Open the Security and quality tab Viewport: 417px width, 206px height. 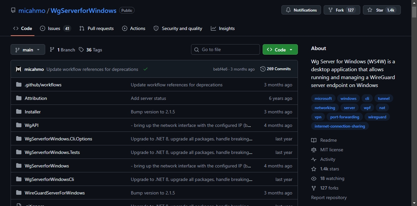point(178,28)
